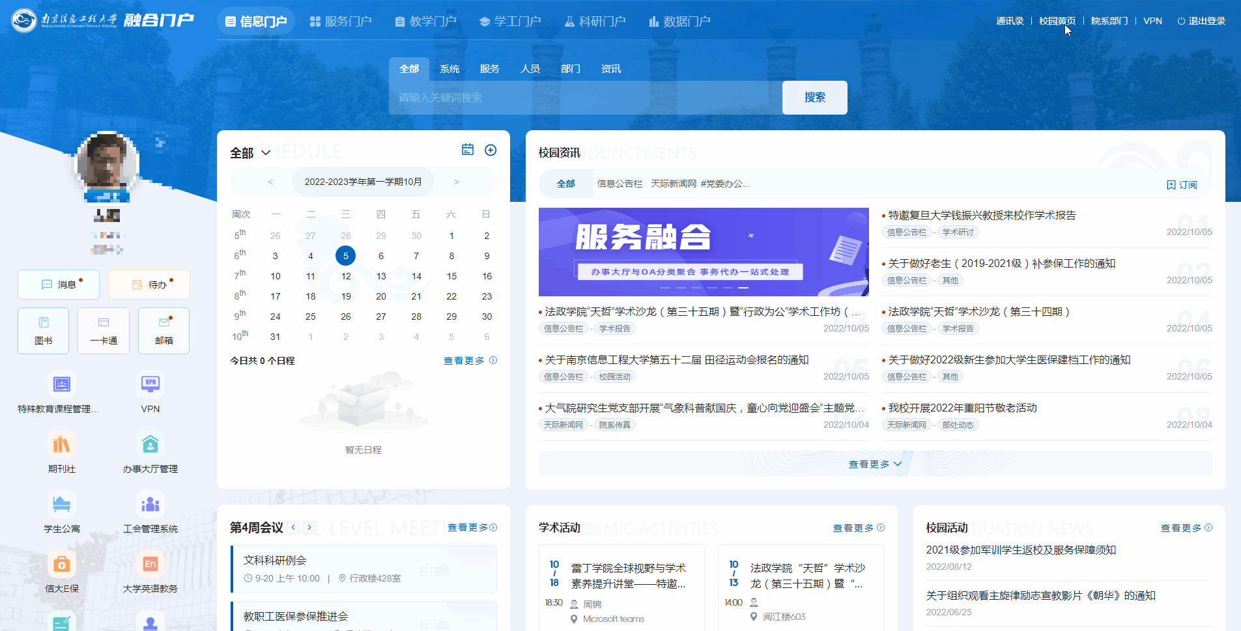Launch the VPN app icon in sidebar
The image size is (1241, 631).
[150, 384]
